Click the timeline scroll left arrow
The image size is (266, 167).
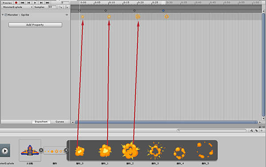pos(73,122)
